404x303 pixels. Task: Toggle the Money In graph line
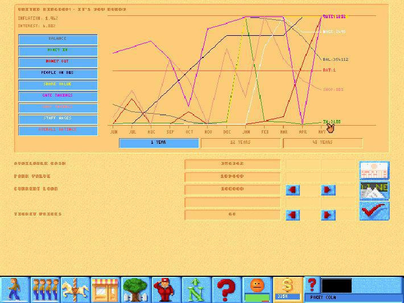pyautogui.click(x=57, y=51)
